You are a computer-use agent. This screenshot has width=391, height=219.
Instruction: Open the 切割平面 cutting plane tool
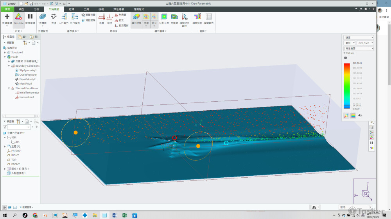pos(164,18)
